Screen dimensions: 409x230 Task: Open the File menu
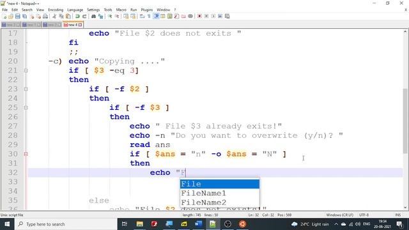[x=4, y=10]
